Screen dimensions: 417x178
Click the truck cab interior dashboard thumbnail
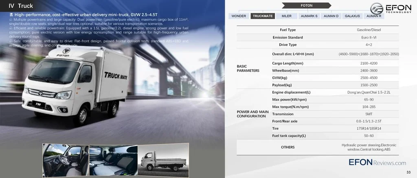(x=66, y=161)
